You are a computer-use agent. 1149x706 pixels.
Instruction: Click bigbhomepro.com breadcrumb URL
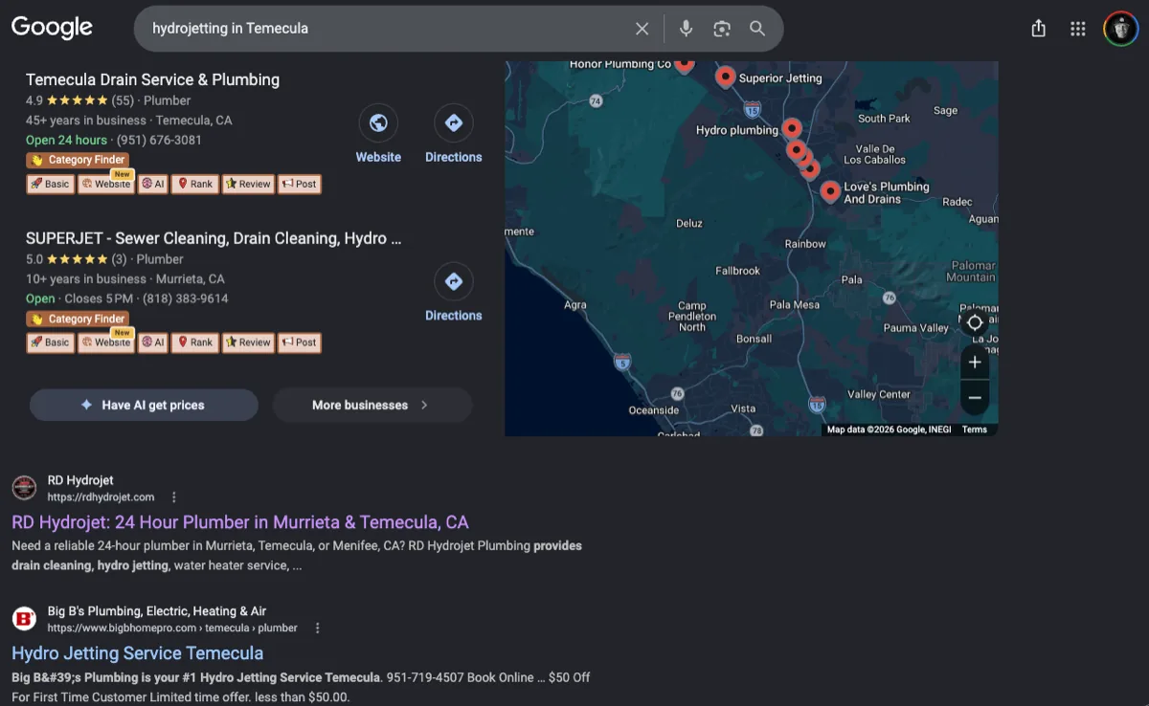coord(172,629)
